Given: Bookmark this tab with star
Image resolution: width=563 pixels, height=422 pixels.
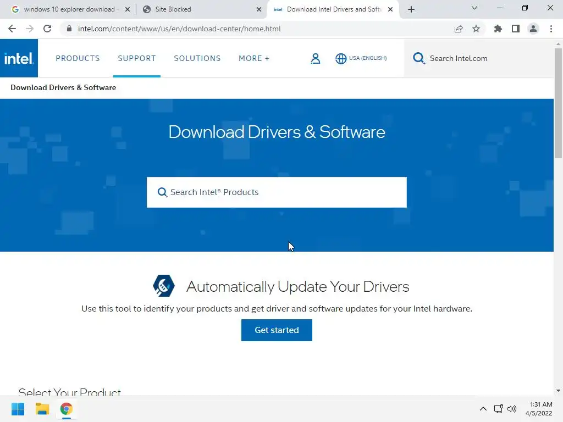Looking at the screenshot, I should [476, 29].
